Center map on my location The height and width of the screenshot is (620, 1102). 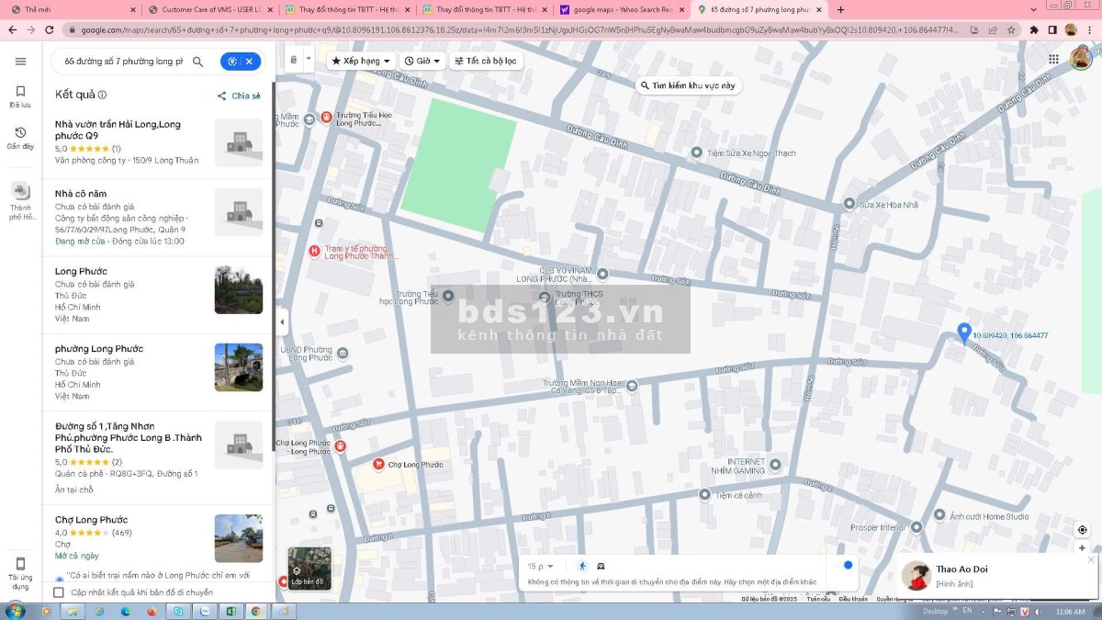1082,530
